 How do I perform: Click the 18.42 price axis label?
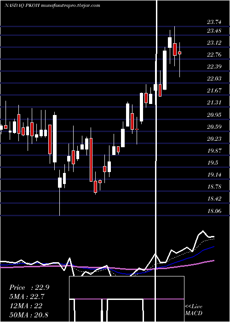pyautogui.click(x=214, y=199)
